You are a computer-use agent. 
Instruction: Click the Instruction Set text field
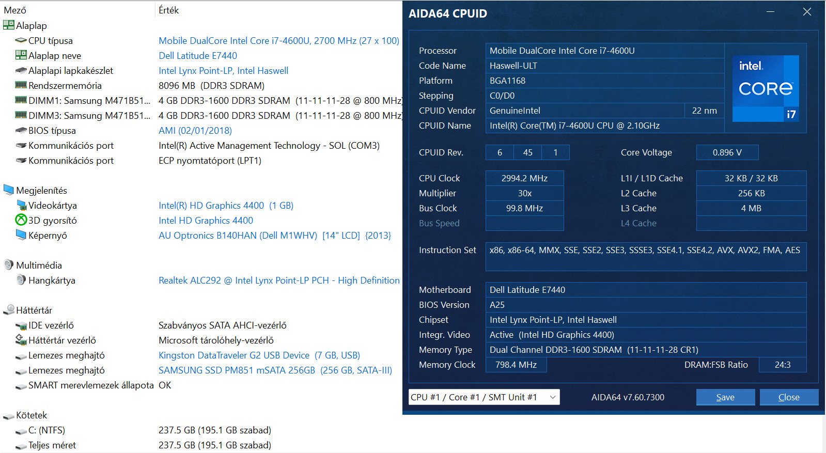(x=646, y=256)
